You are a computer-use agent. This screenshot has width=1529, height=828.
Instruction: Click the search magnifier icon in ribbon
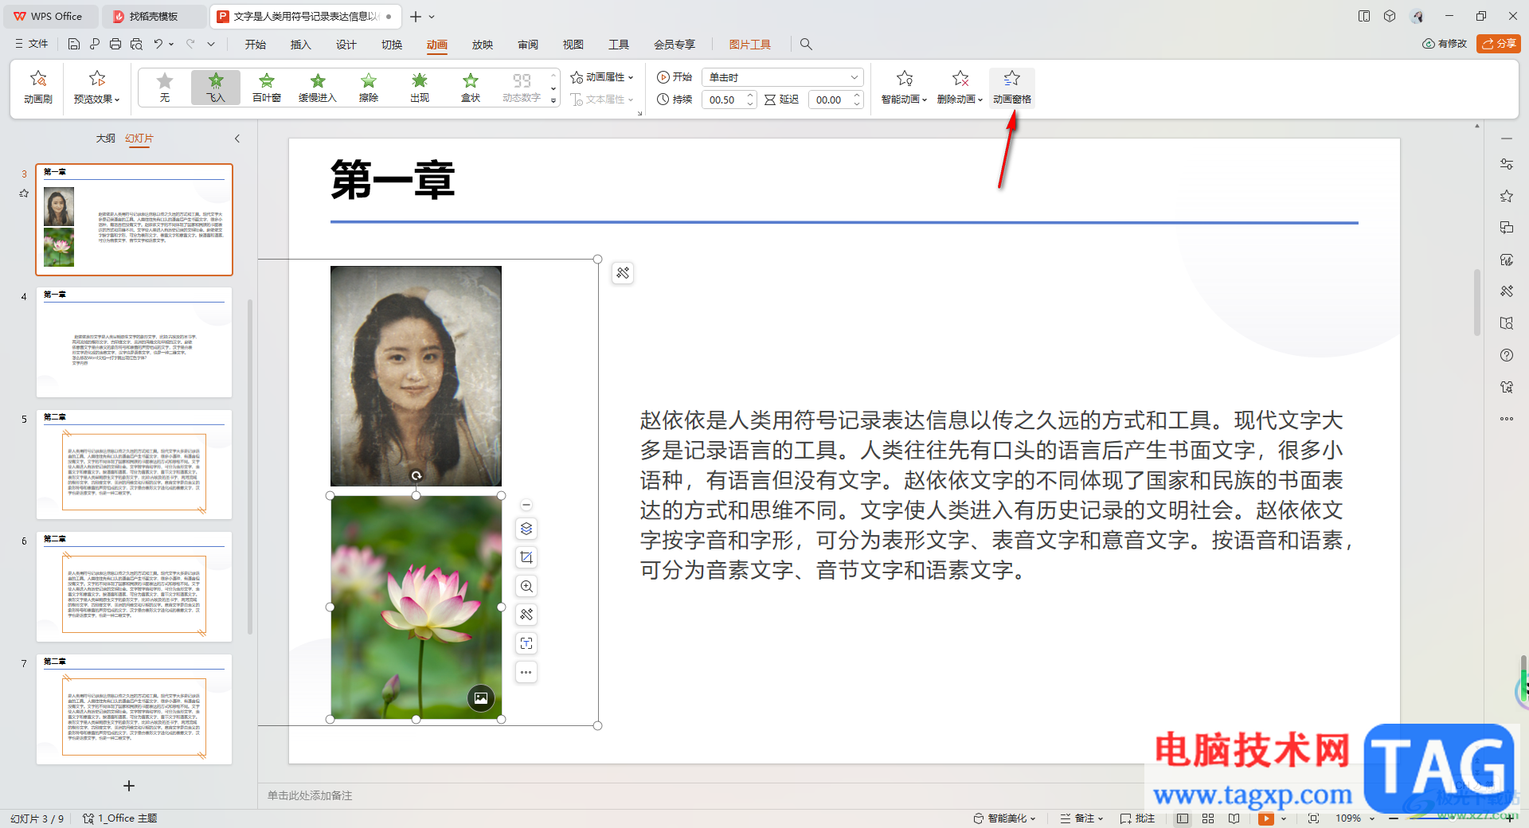(x=806, y=44)
